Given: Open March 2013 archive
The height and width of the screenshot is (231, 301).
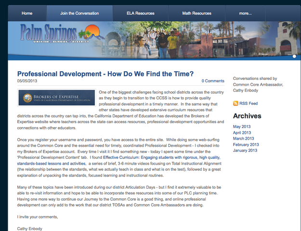Looking at the screenshot, I should tap(243, 139).
